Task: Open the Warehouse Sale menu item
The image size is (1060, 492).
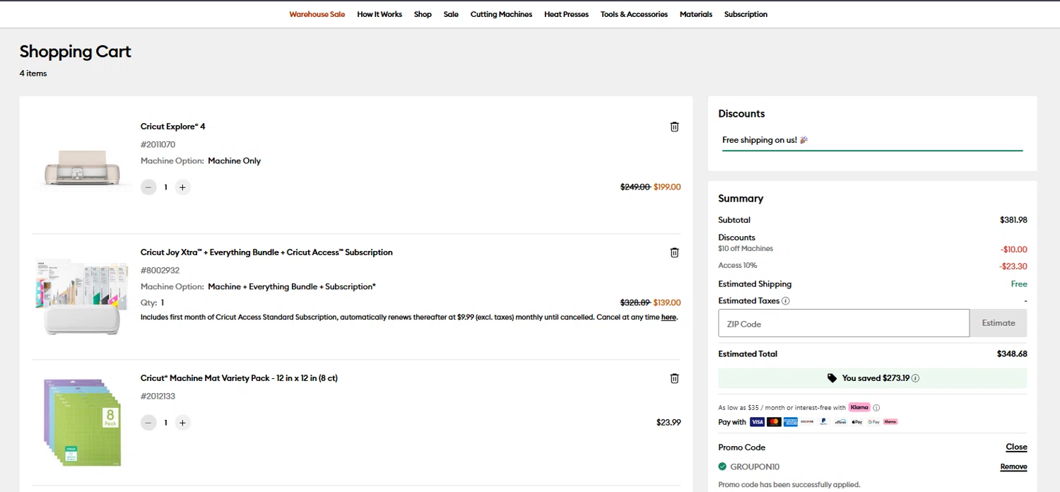Action: pyautogui.click(x=317, y=14)
